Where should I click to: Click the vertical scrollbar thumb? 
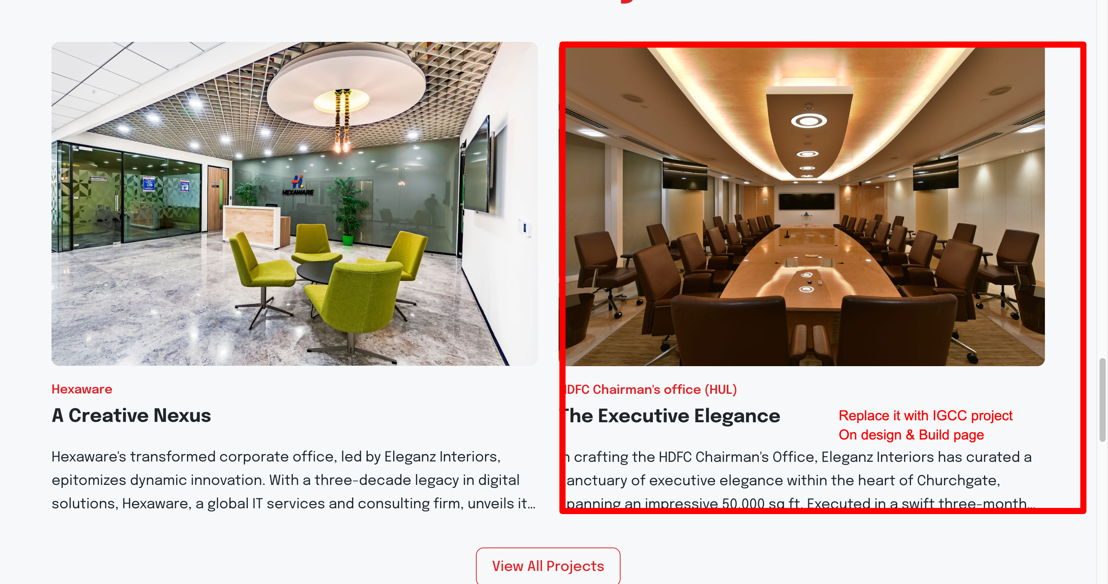click(1102, 400)
